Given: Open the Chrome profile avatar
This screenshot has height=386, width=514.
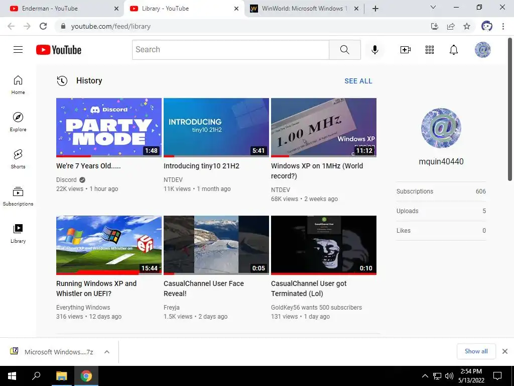Looking at the screenshot, I should [x=486, y=26].
